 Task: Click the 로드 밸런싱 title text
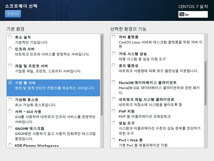click(128, 66)
